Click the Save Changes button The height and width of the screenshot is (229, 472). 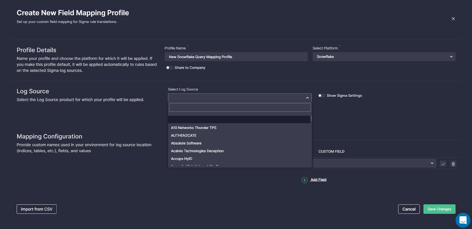(439, 209)
